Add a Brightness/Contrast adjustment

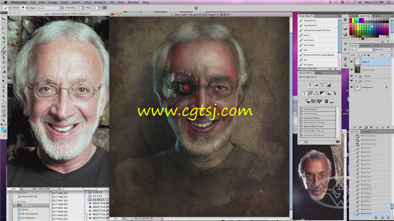[310, 85]
